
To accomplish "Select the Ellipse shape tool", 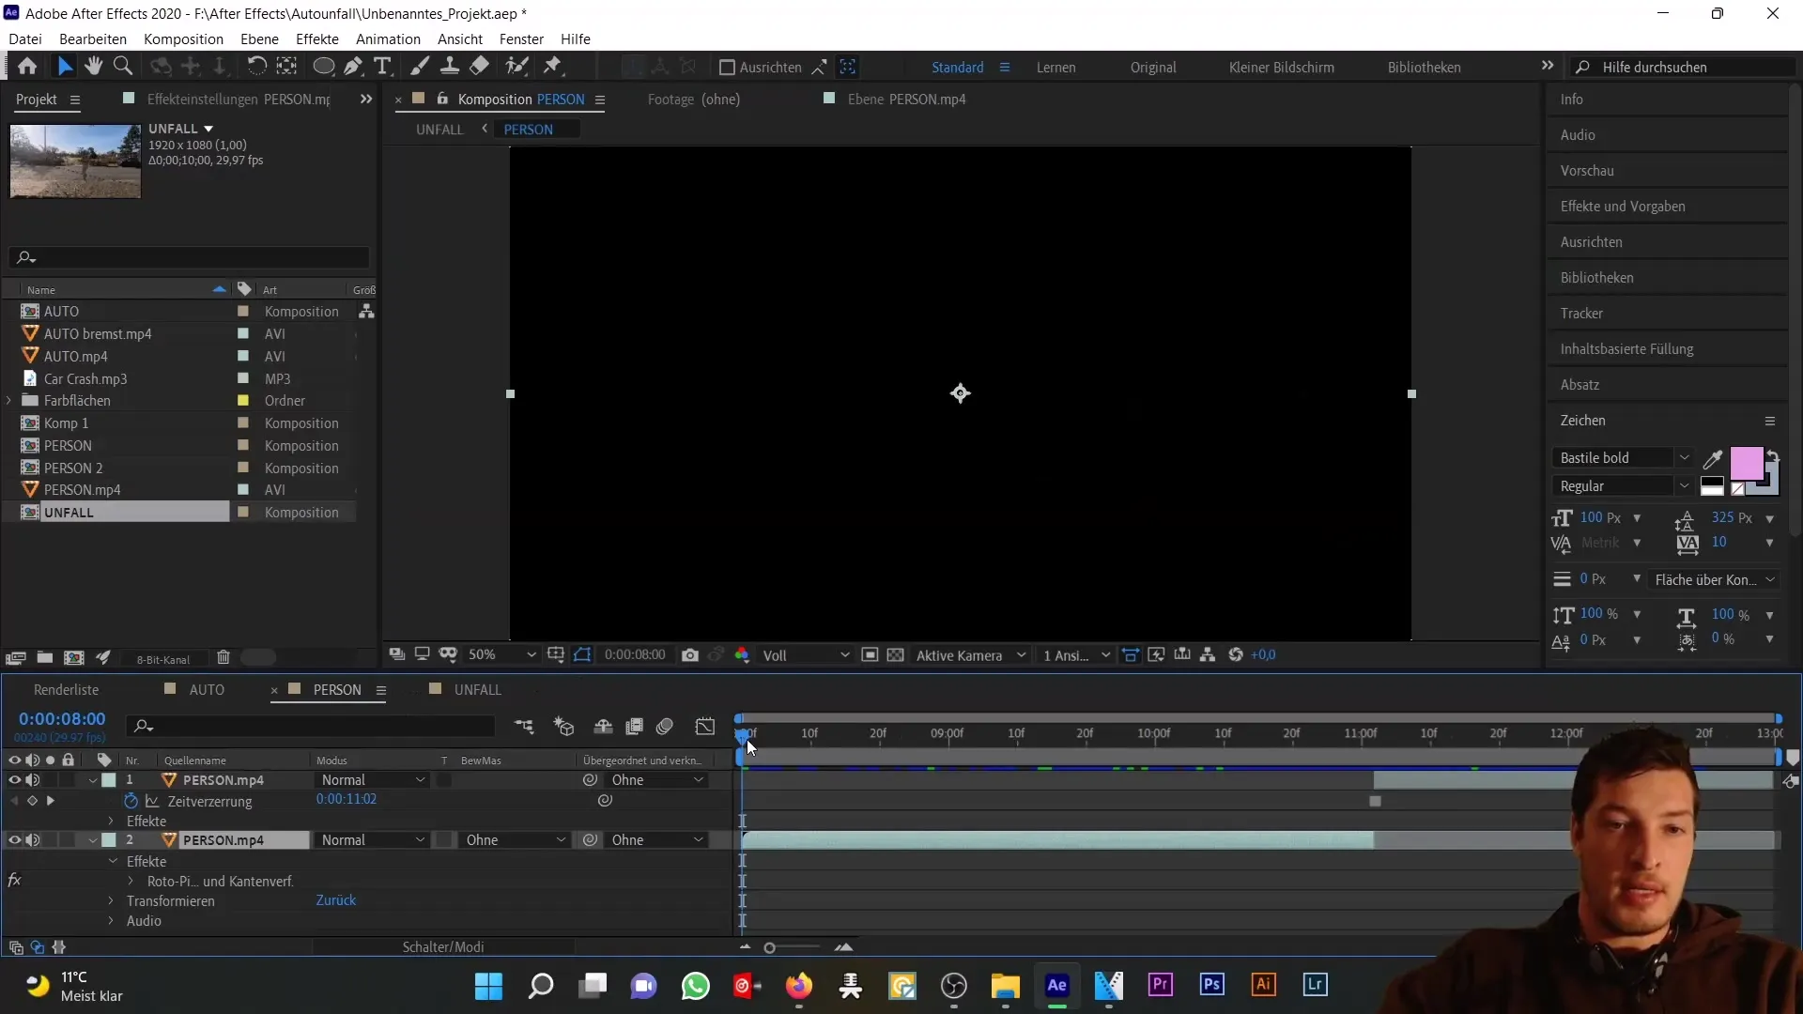I will coord(323,67).
